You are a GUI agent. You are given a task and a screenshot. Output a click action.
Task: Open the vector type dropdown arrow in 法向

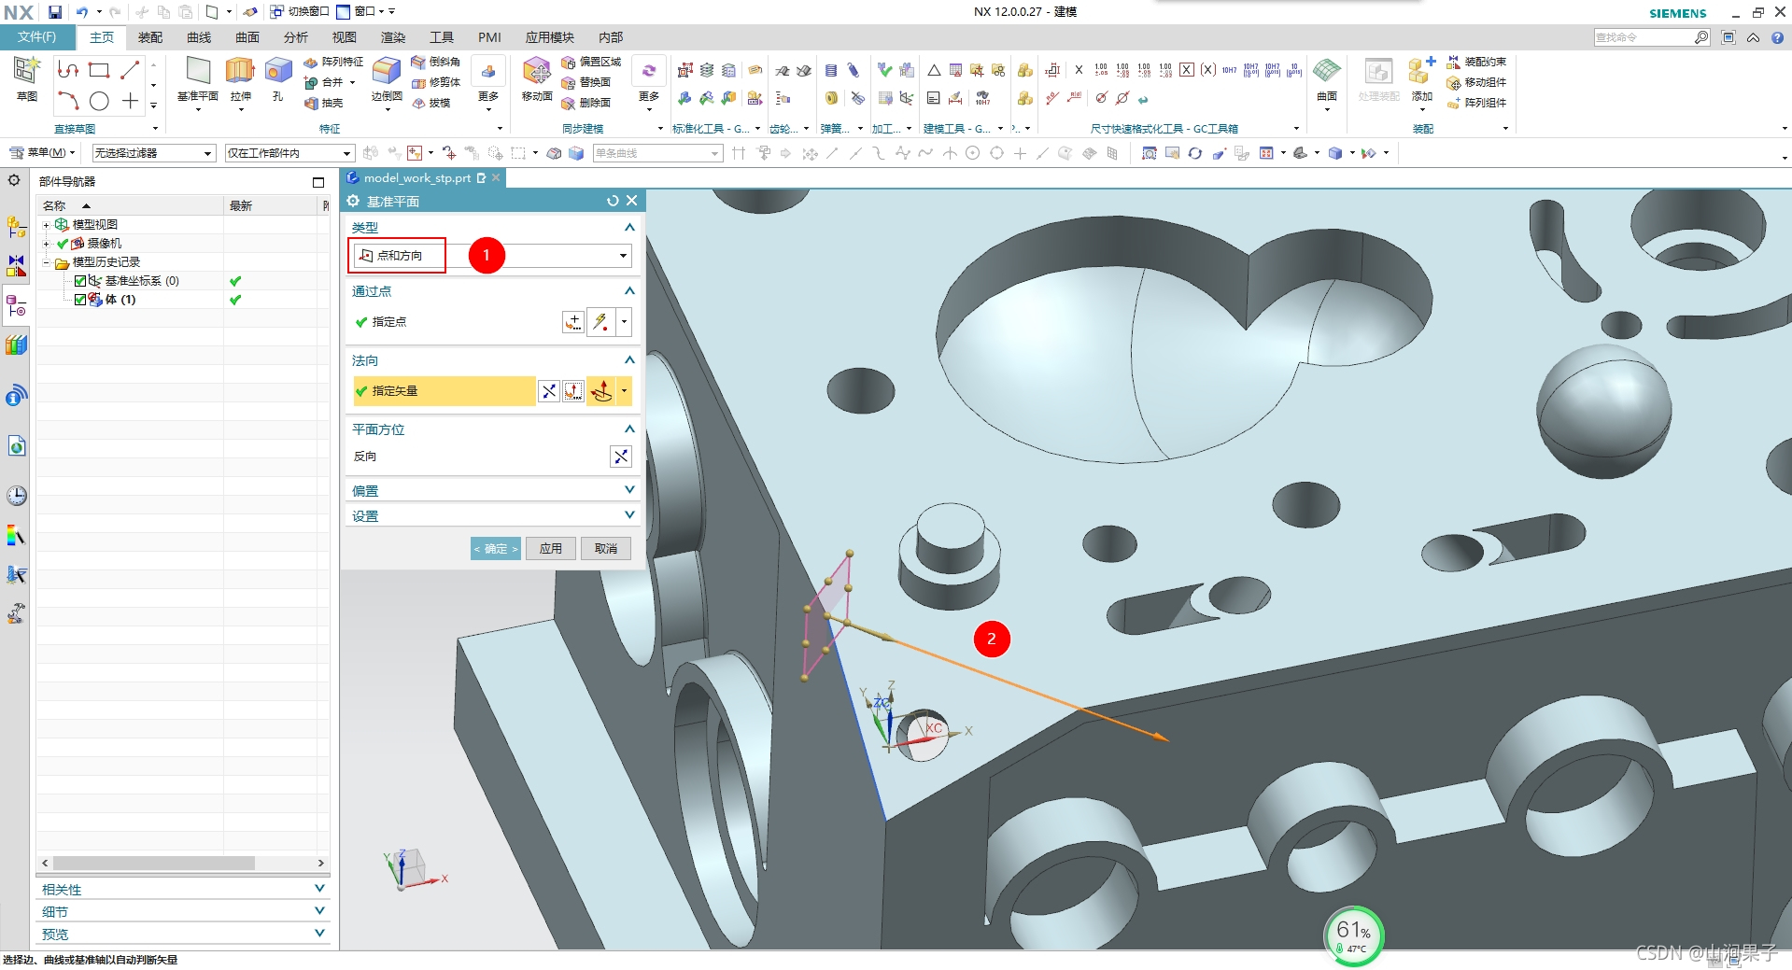(x=625, y=391)
